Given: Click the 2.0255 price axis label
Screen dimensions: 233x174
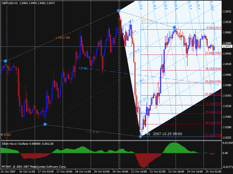Looking at the screenshot, I should point(227,138).
